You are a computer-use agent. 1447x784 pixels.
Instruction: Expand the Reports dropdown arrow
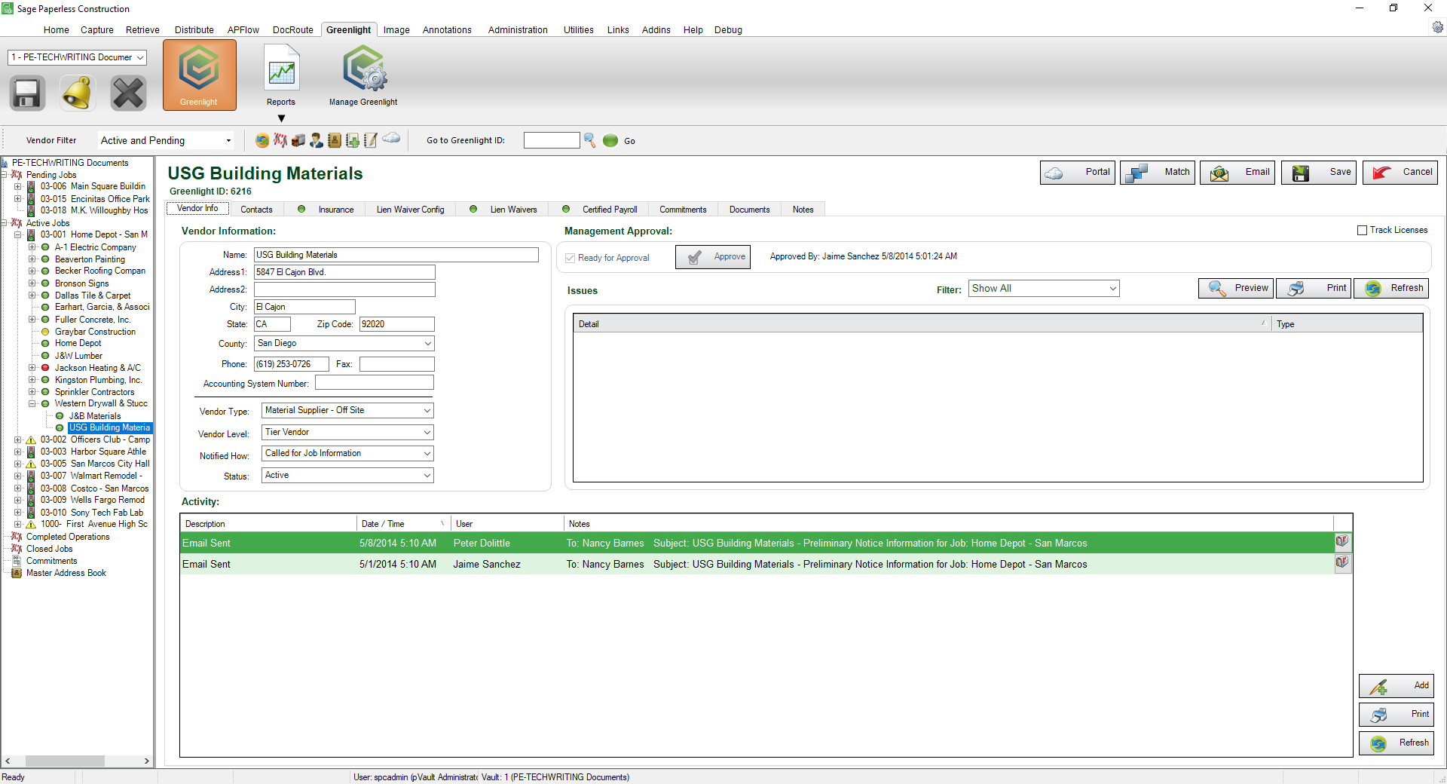281,118
